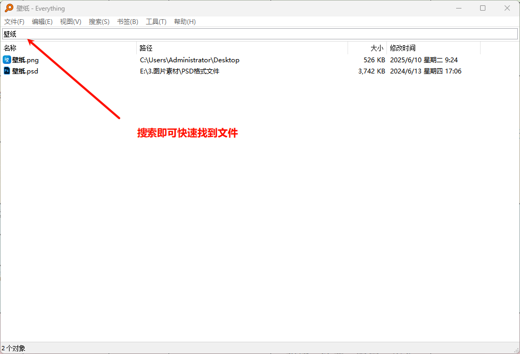Open the 文件(F) menu
520x354 pixels.
coord(14,22)
